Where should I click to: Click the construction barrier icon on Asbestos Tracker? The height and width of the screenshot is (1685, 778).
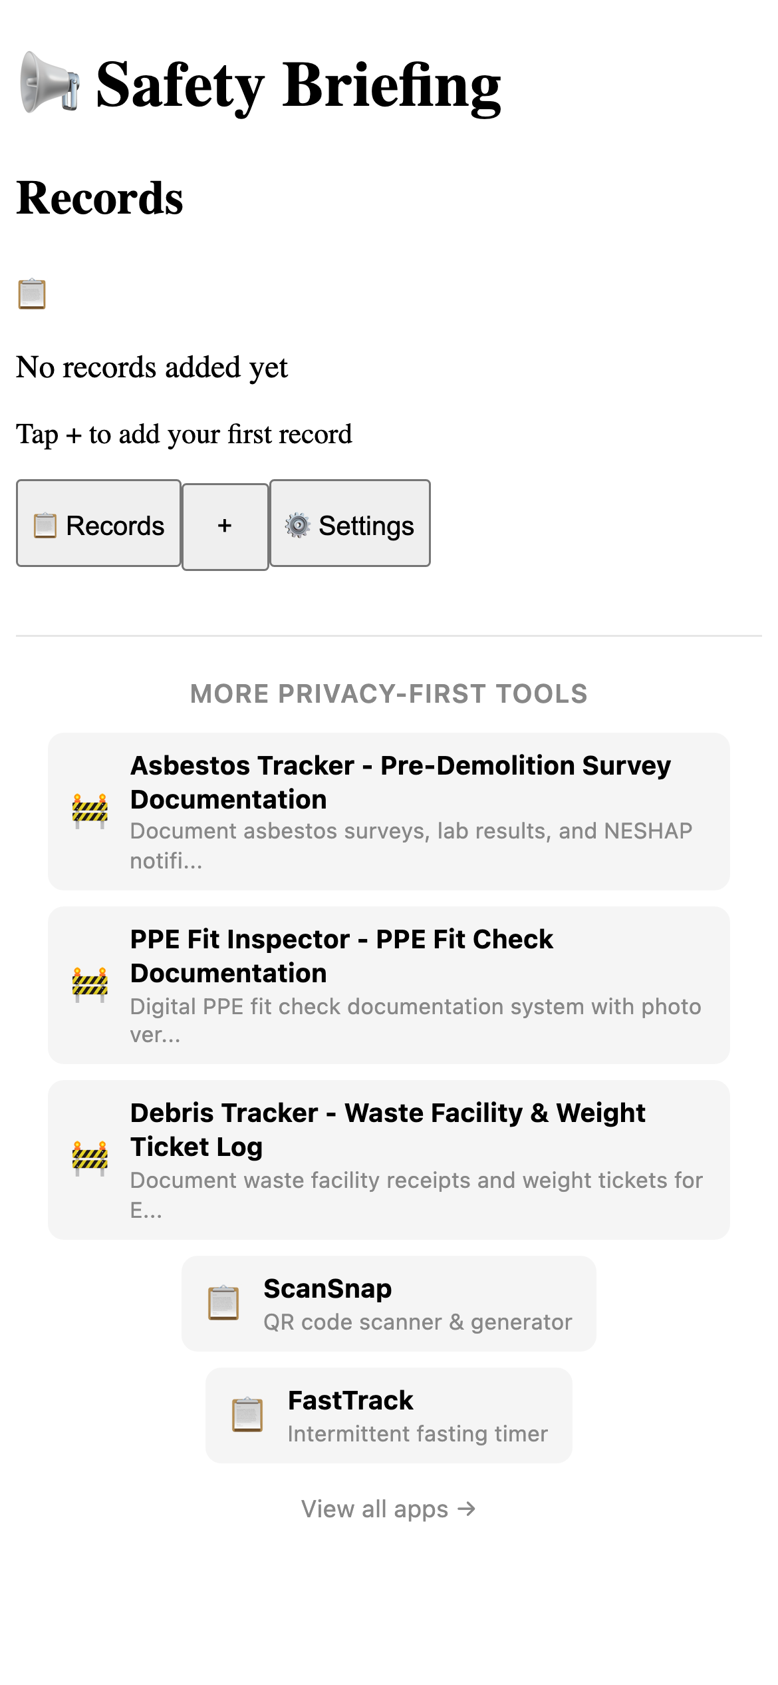coord(88,809)
